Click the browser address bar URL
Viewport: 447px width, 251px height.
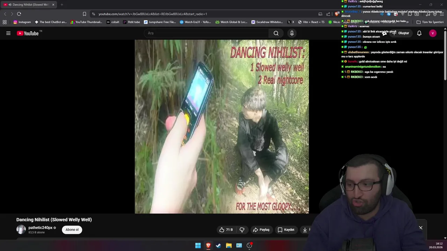coord(153,14)
